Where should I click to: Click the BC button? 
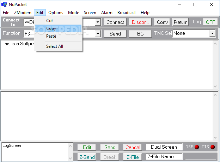(140, 34)
